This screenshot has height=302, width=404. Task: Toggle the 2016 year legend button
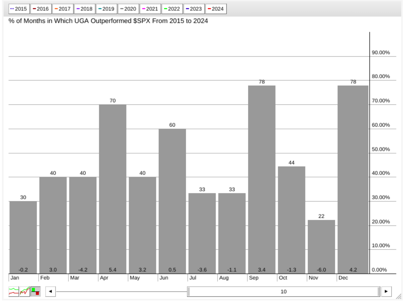click(41, 9)
